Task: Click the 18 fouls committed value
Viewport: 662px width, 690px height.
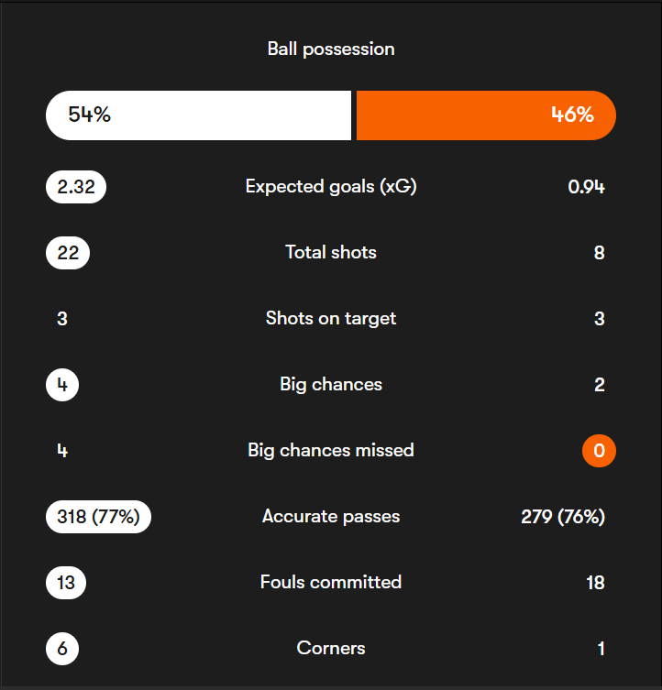Action: click(595, 583)
